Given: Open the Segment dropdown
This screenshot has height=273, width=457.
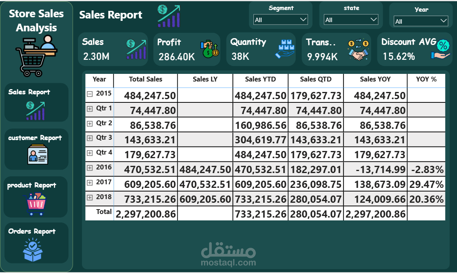Looking at the screenshot, I should coord(281,20).
